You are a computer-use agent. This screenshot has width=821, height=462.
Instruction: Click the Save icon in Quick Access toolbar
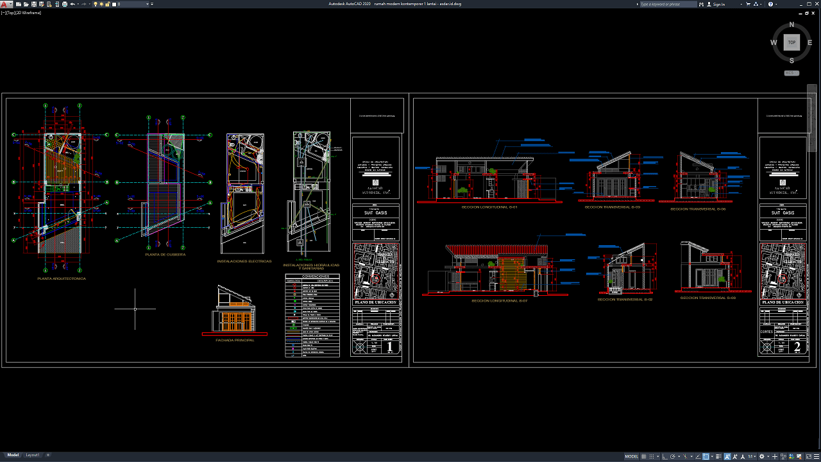click(34, 4)
